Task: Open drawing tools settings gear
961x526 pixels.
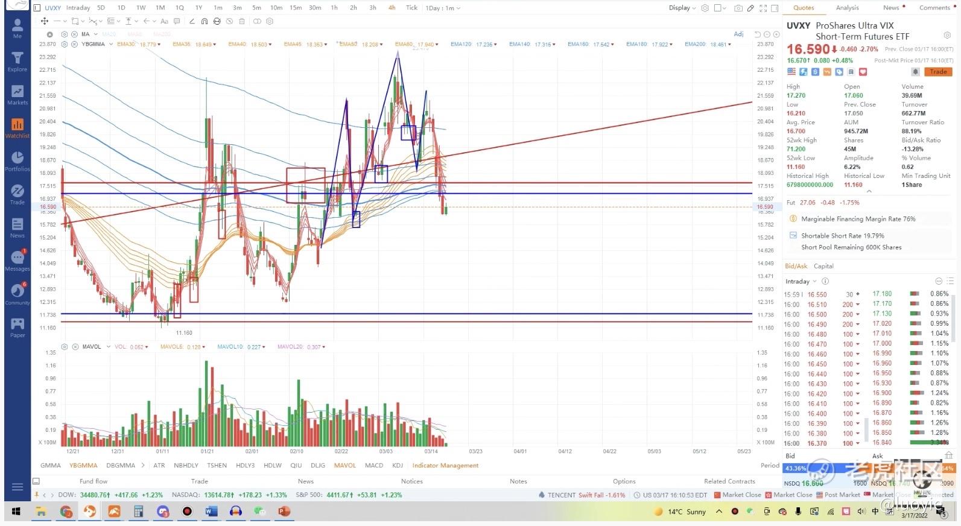Action: [x=270, y=21]
